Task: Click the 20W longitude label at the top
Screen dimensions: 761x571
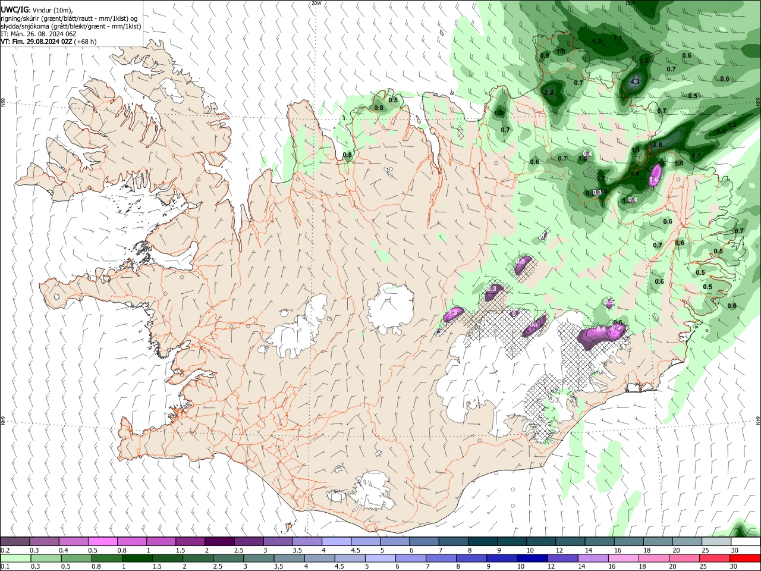Action: coord(316,3)
